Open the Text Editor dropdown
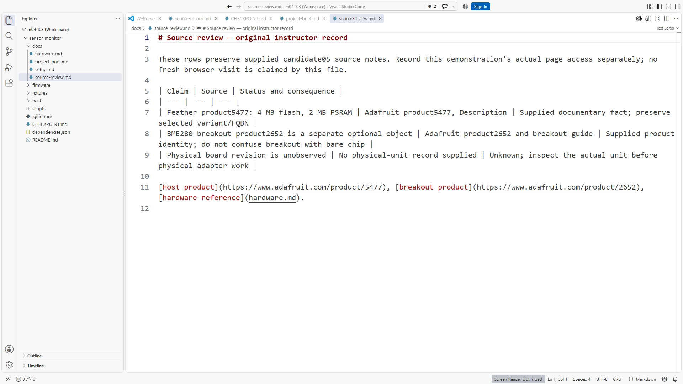The image size is (683, 384). click(667, 28)
